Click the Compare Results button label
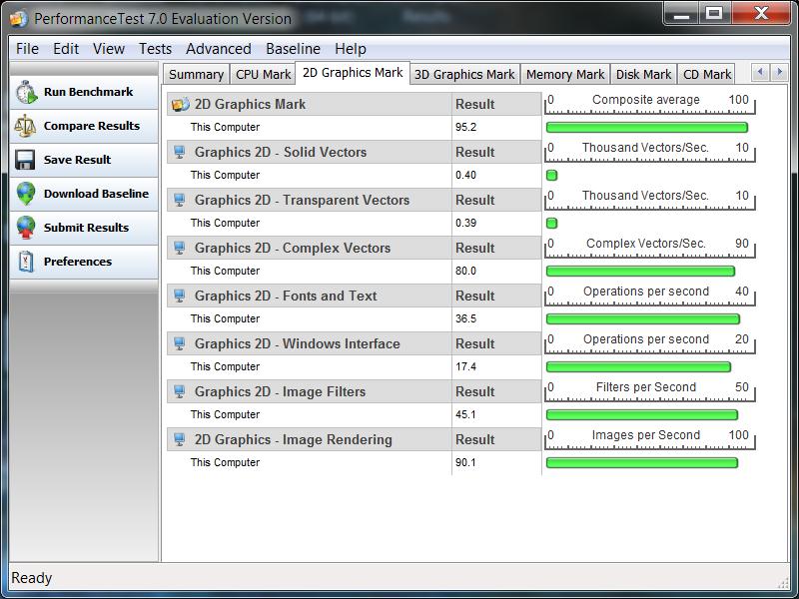Screen dimensions: 799x599 [x=92, y=126]
